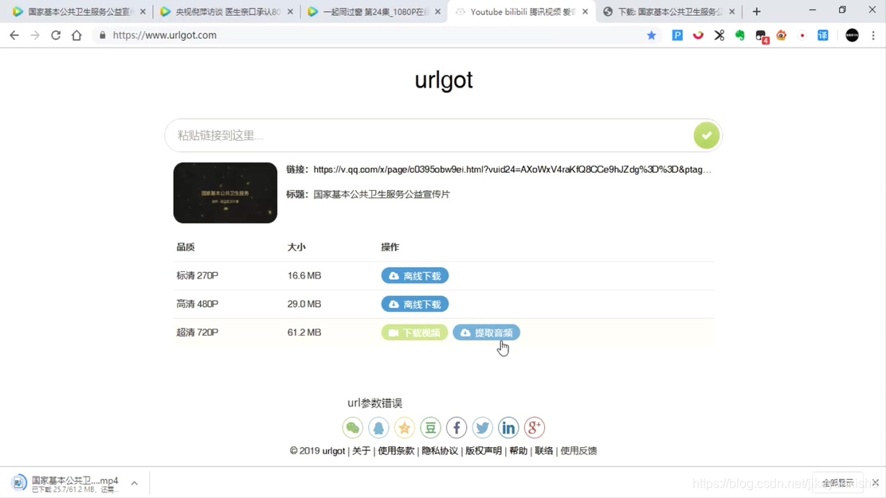Open the Chrome three-dot menu
The height and width of the screenshot is (498, 886).
click(873, 35)
